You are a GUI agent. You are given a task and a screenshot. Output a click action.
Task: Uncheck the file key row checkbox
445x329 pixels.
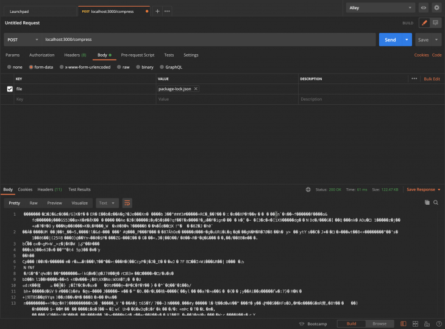pos(10,89)
